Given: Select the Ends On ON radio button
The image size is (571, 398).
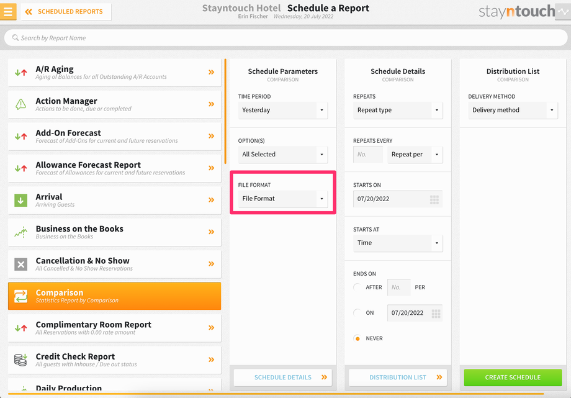Looking at the screenshot, I should (x=357, y=313).
